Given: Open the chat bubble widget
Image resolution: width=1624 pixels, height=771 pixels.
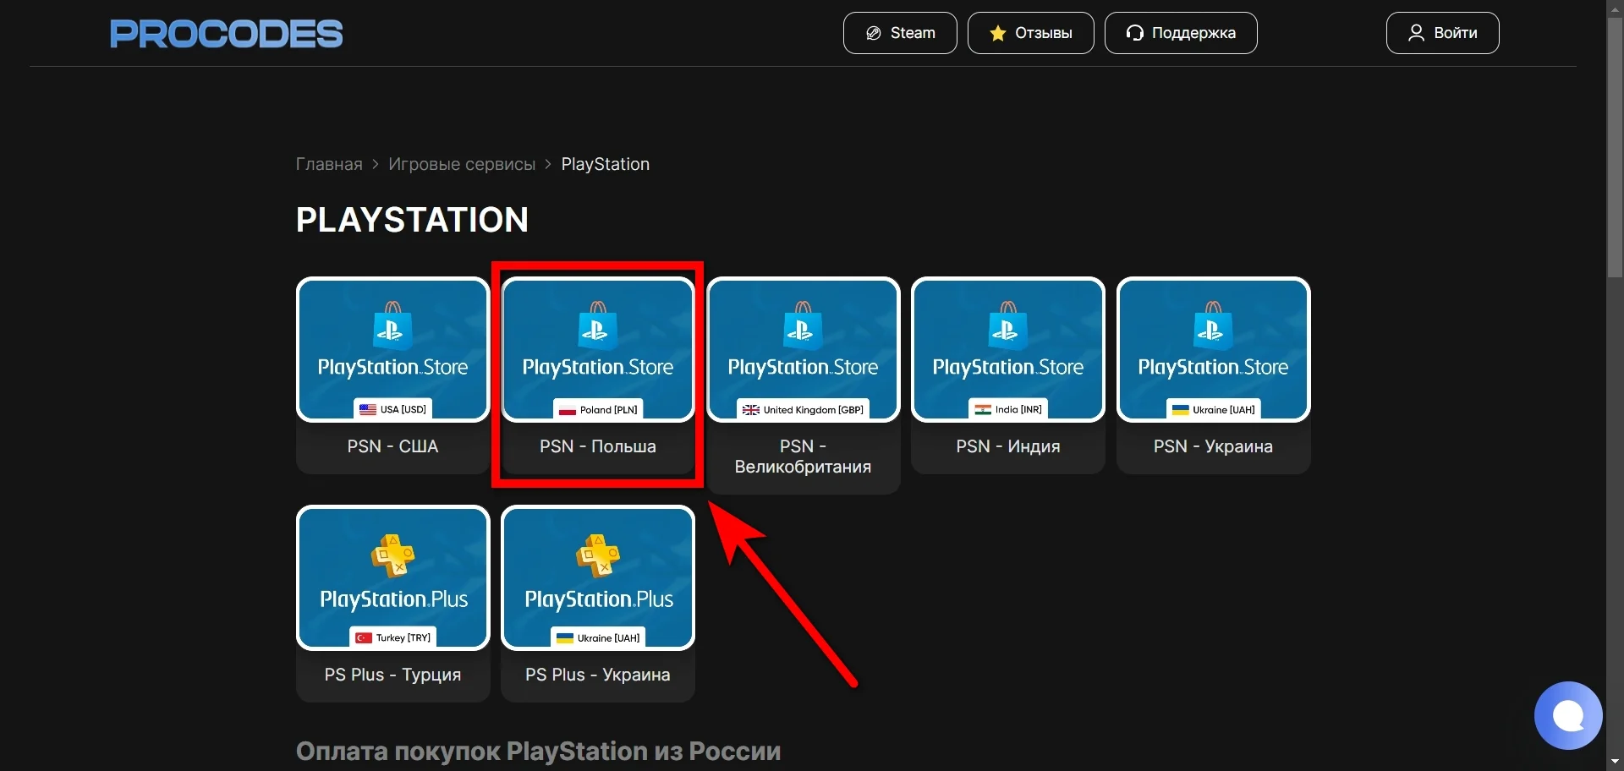Looking at the screenshot, I should point(1568,715).
